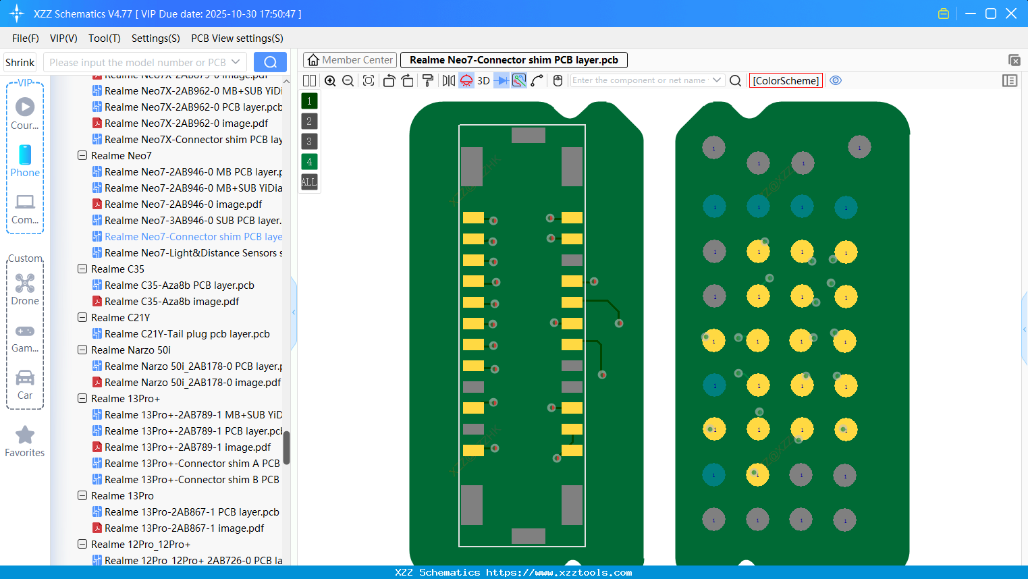This screenshot has width=1028, height=579.
Task: Show PCB layer 3
Action: (x=309, y=142)
